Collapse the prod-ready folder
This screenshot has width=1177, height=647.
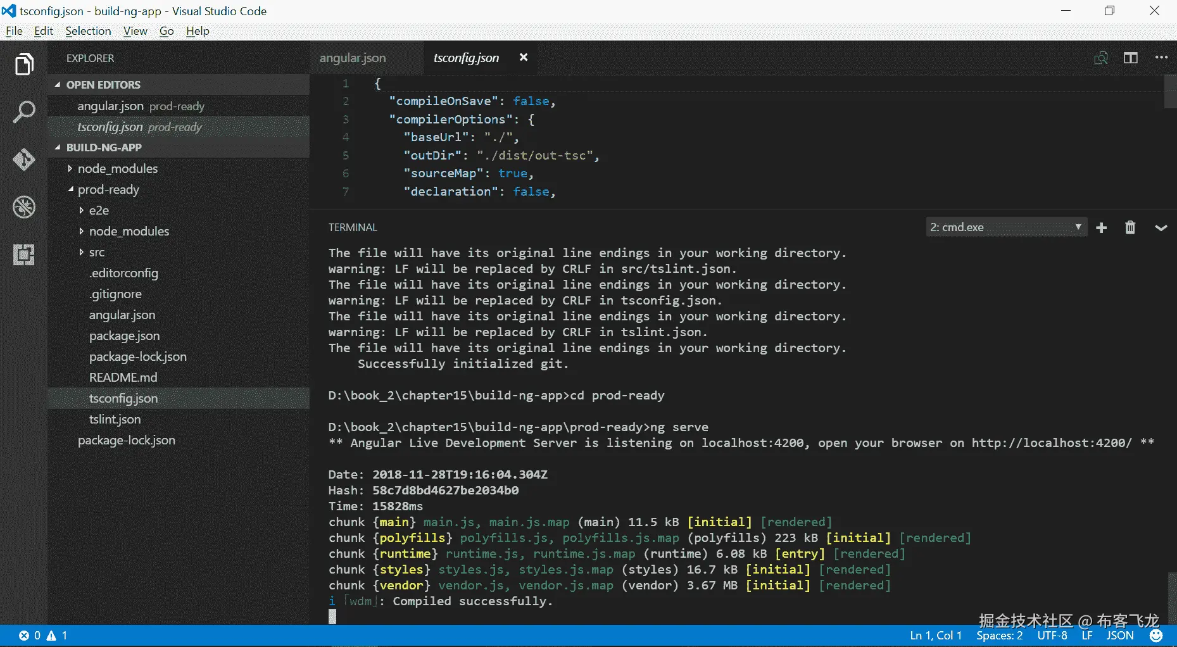[x=179, y=189]
